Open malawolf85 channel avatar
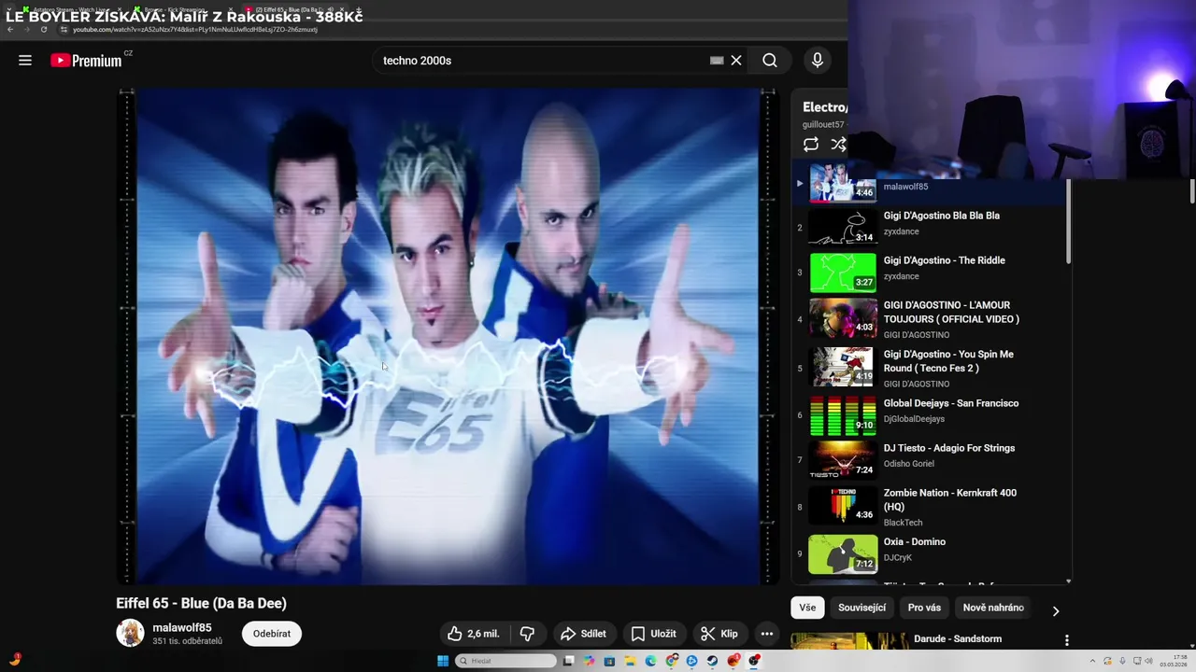1196x672 pixels. [x=130, y=633]
